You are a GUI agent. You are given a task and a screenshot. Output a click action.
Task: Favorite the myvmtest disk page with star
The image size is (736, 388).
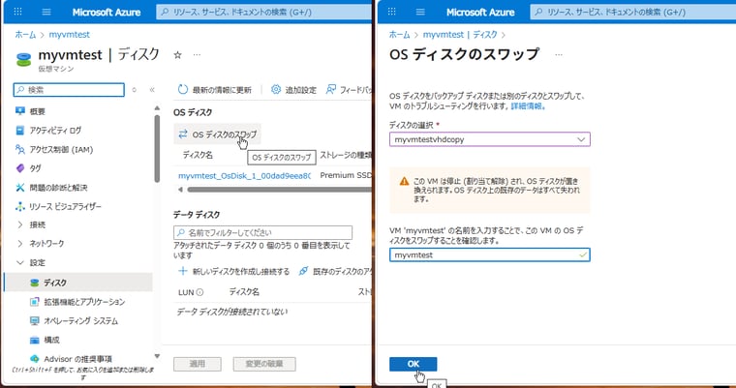pyautogui.click(x=177, y=55)
